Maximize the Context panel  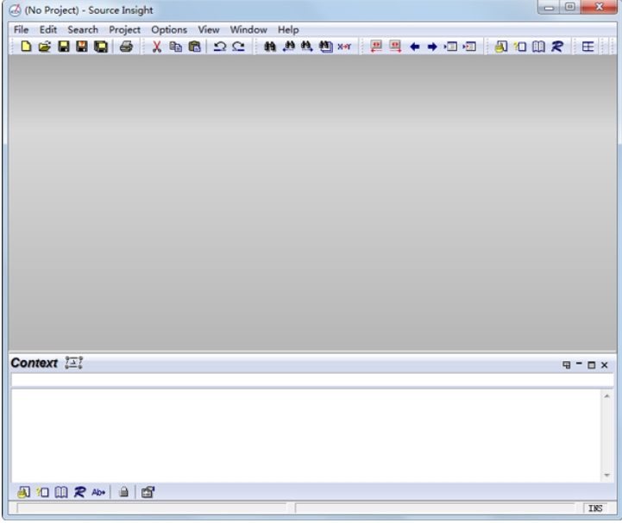[592, 365]
